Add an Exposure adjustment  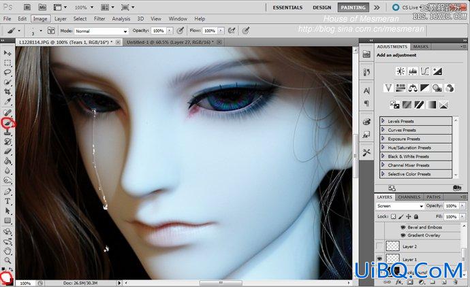tap(437, 71)
